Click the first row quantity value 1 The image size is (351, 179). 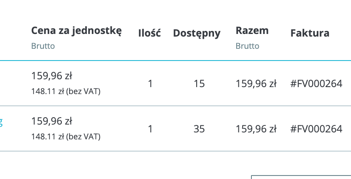(x=150, y=83)
